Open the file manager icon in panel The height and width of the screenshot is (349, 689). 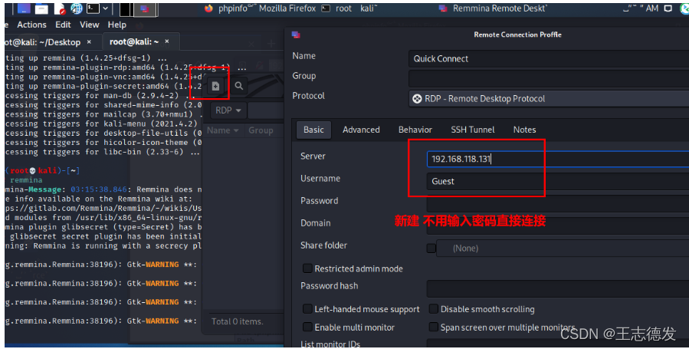(41, 8)
